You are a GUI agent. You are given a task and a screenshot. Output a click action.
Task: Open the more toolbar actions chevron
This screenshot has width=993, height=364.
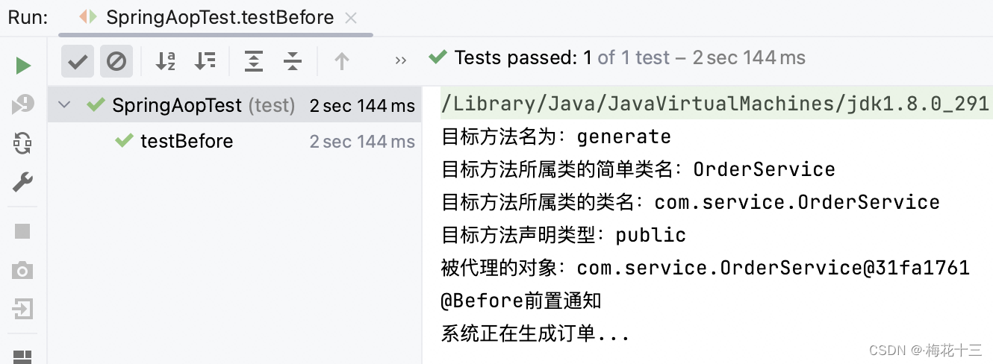pyautogui.click(x=401, y=61)
